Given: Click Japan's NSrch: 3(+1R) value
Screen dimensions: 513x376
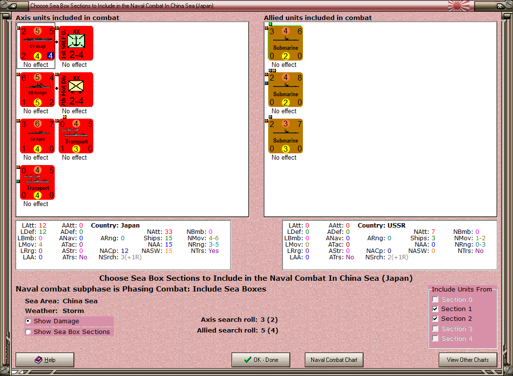Looking at the screenshot, I should 131,257.
